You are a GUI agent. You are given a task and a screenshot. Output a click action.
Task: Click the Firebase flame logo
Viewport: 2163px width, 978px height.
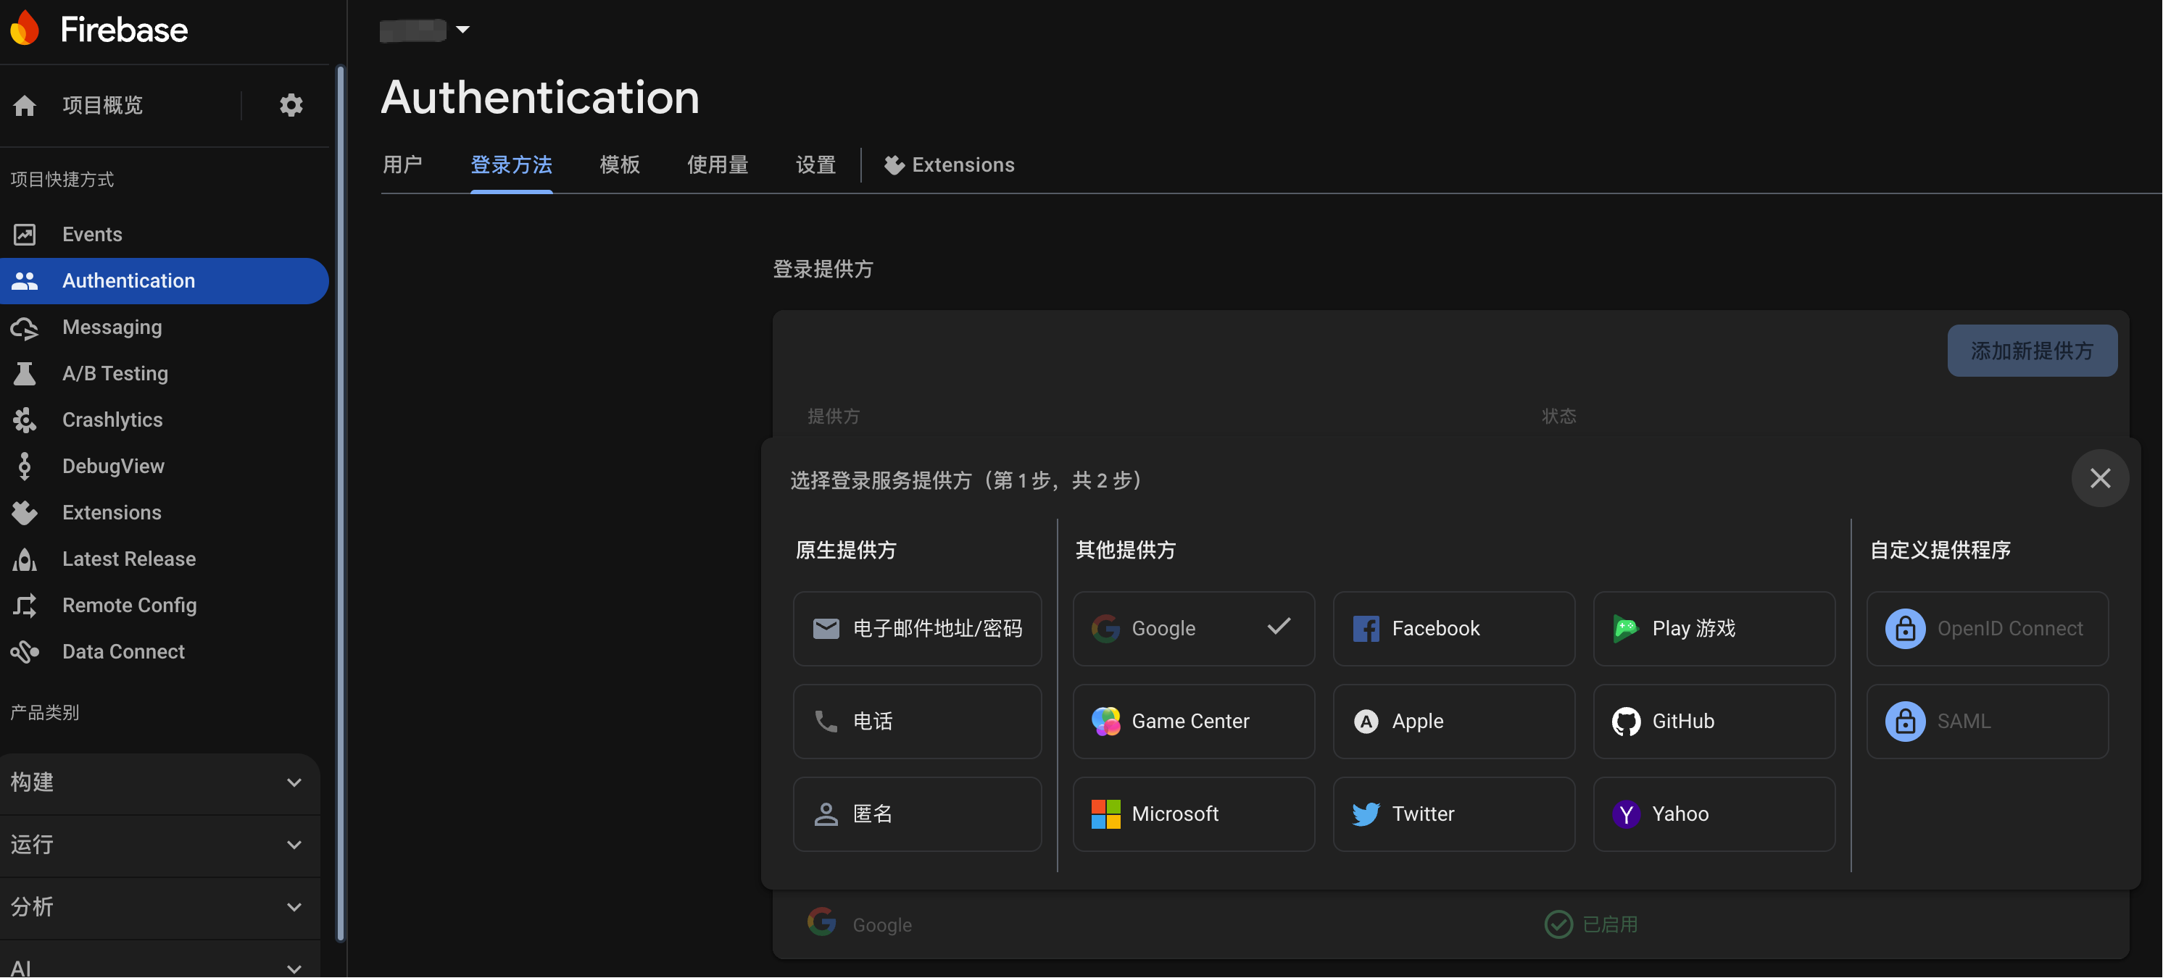click(25, 28)
